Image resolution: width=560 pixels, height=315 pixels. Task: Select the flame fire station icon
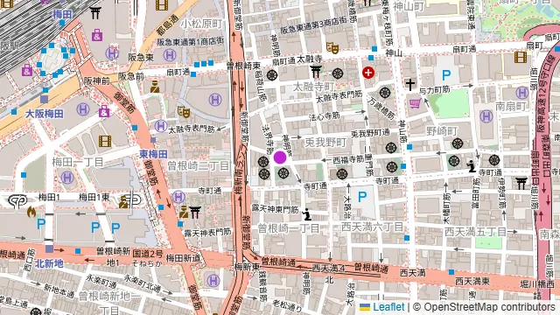[31, 212]
